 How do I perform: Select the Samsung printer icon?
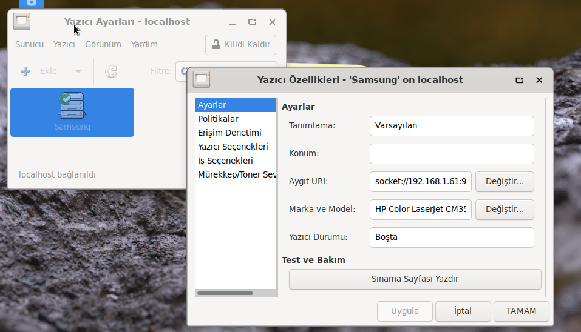coord(72,112)
